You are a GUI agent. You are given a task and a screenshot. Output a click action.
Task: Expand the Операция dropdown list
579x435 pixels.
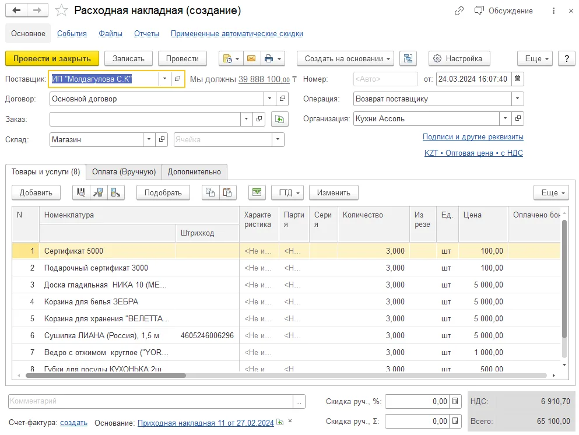click(517, 99)
